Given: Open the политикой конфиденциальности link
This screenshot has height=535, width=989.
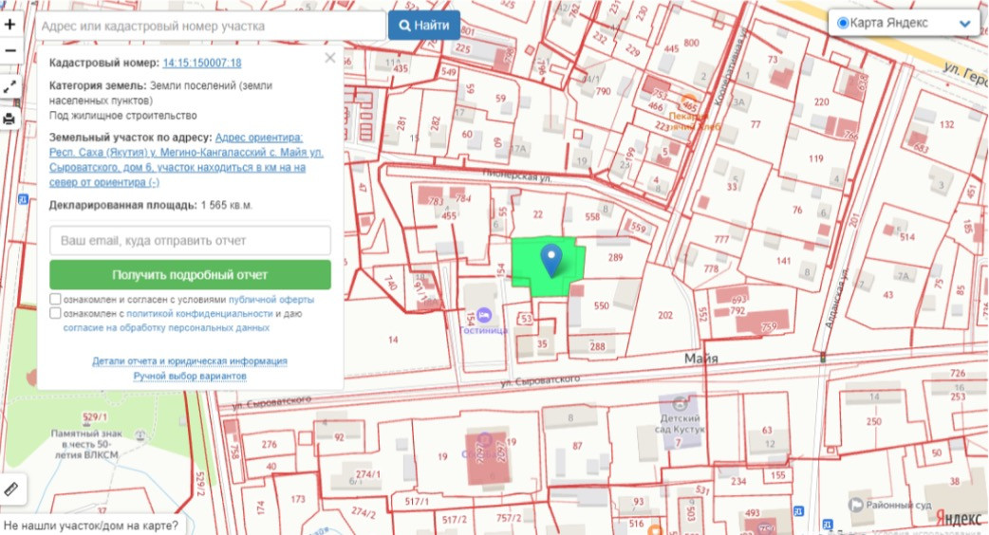Looking at the screenshot, I should 199,314.
